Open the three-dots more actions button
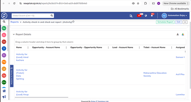The width and height of the screenshot is (191, 102). tap(185, 22)
